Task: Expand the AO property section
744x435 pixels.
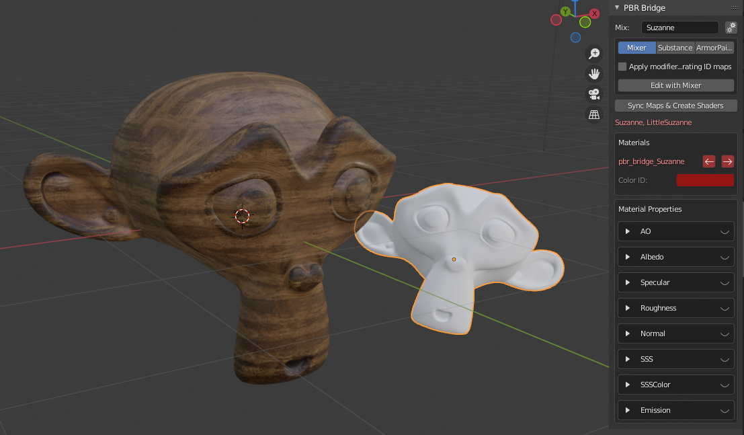Action: (x=628, y=231)
